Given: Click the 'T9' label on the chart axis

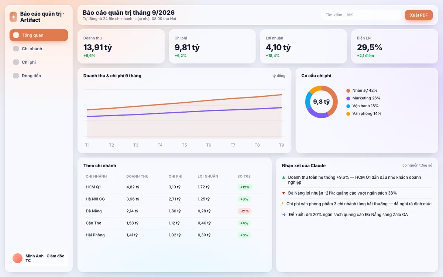Looking at the screenshot, I should 282,145.
